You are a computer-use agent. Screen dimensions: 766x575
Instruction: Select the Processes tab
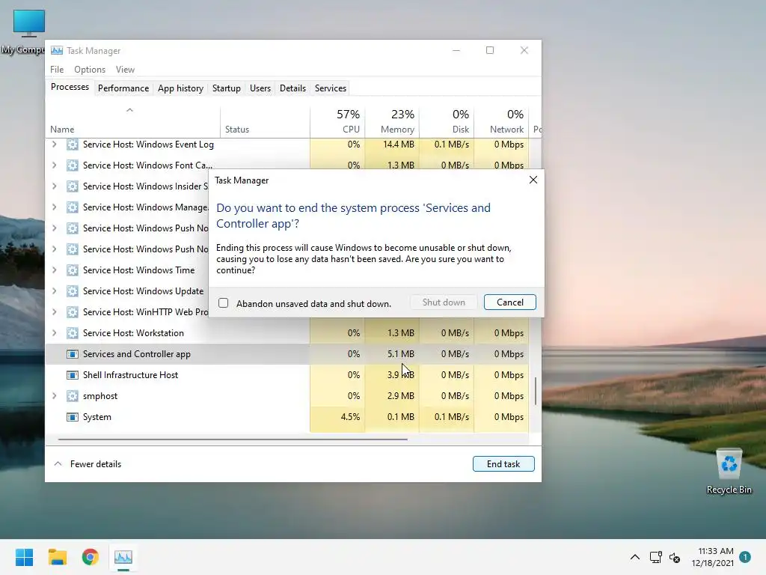[70, 87]
